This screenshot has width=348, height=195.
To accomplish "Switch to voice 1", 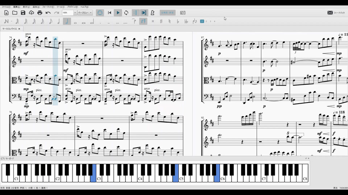I will tap(202, 21).
